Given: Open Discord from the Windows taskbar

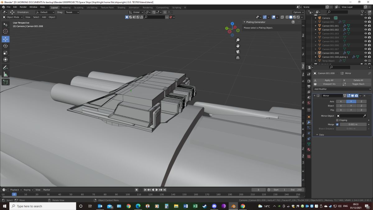Looking at the screenshot, I should click(214, 206).
